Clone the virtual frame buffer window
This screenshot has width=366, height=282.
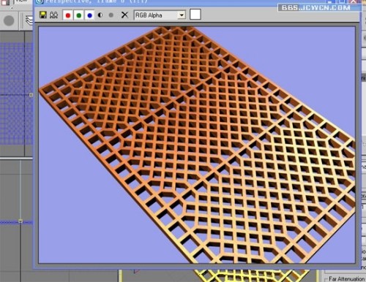[53, 15]
